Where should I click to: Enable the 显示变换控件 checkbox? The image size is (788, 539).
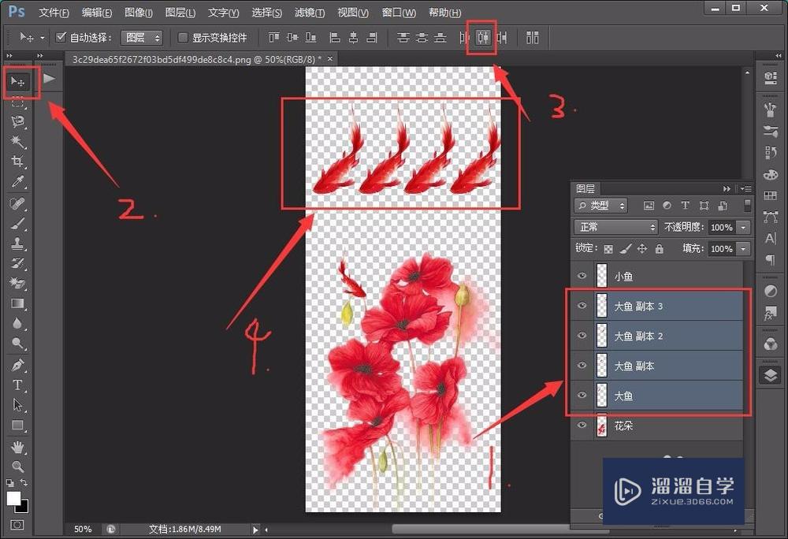pyautogui.click(x=183, y=38)
